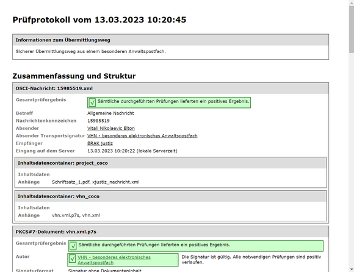Click text 'Sicherer Übermittlungsweg aus einem besonderen Anwaltspostfach.'

[91, 52]
